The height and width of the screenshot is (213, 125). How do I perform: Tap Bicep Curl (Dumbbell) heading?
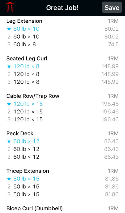point(35,208)
